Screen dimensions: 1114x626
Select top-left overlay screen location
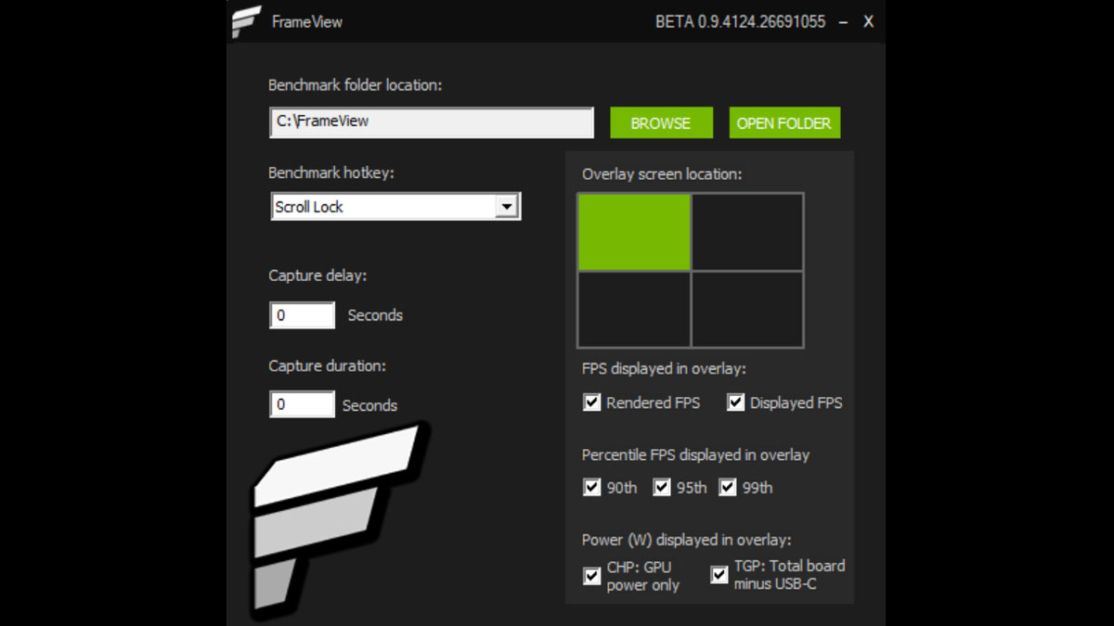pyautogui.click(x=634, y=232)
